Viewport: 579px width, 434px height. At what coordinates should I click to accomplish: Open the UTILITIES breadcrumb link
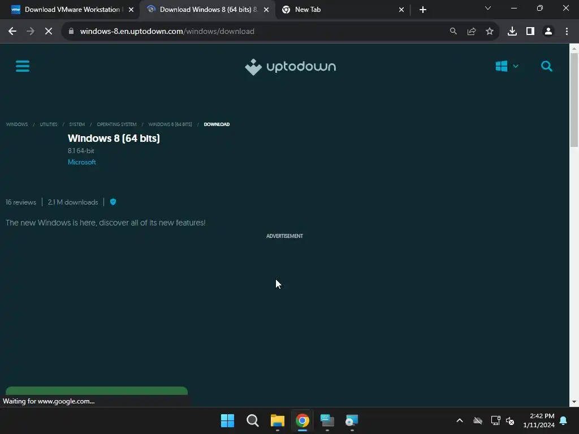tap(49, 124)
